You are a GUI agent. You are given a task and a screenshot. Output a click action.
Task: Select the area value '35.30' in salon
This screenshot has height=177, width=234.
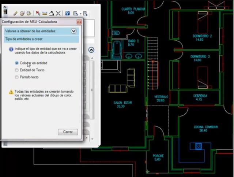121,106
